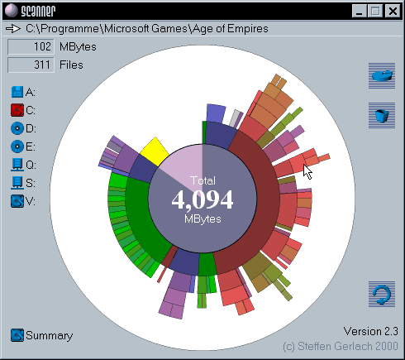
Task: Click the yellow segment in the chart
Action: (x=155, y=152)
